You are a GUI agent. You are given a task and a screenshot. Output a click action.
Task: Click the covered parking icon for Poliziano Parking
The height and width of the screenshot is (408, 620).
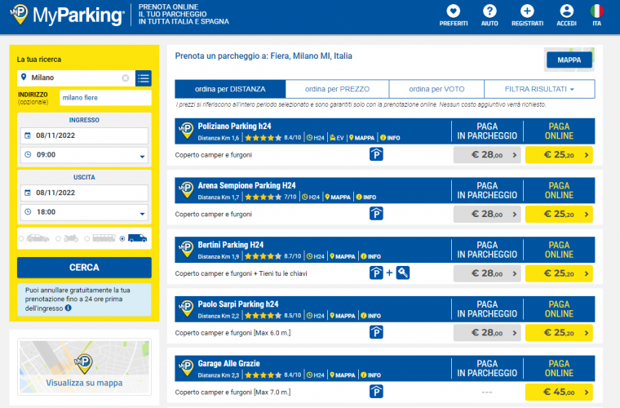376,153
